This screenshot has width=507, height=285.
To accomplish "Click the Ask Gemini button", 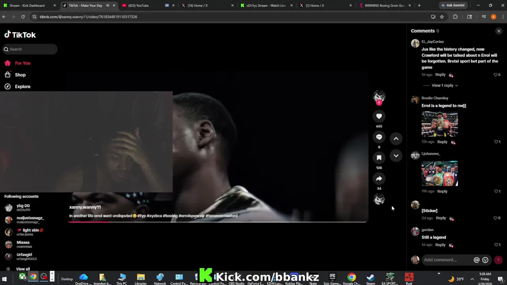I will pyautogui.click(x=453, y=6).
